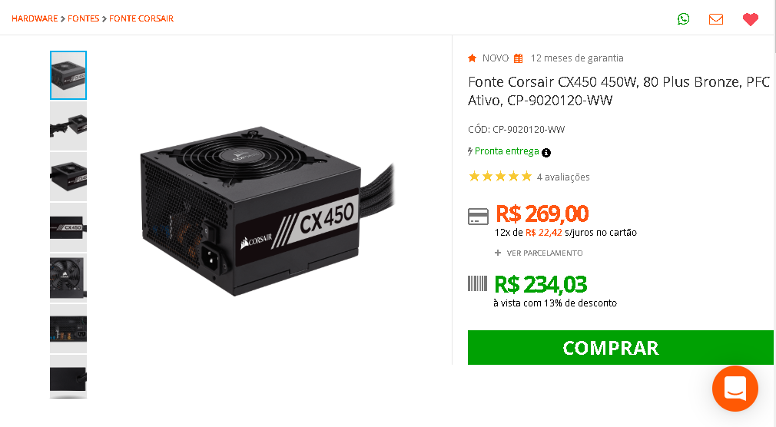
Task: Open the HARDWARE breadcrumb link
Action: pyautogui.click(x=35, y=18)
